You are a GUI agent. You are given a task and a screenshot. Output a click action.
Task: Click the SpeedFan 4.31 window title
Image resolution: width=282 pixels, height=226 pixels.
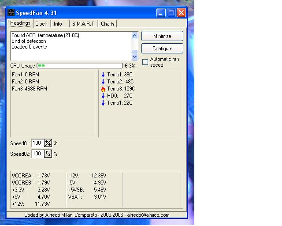coord(36,13)
